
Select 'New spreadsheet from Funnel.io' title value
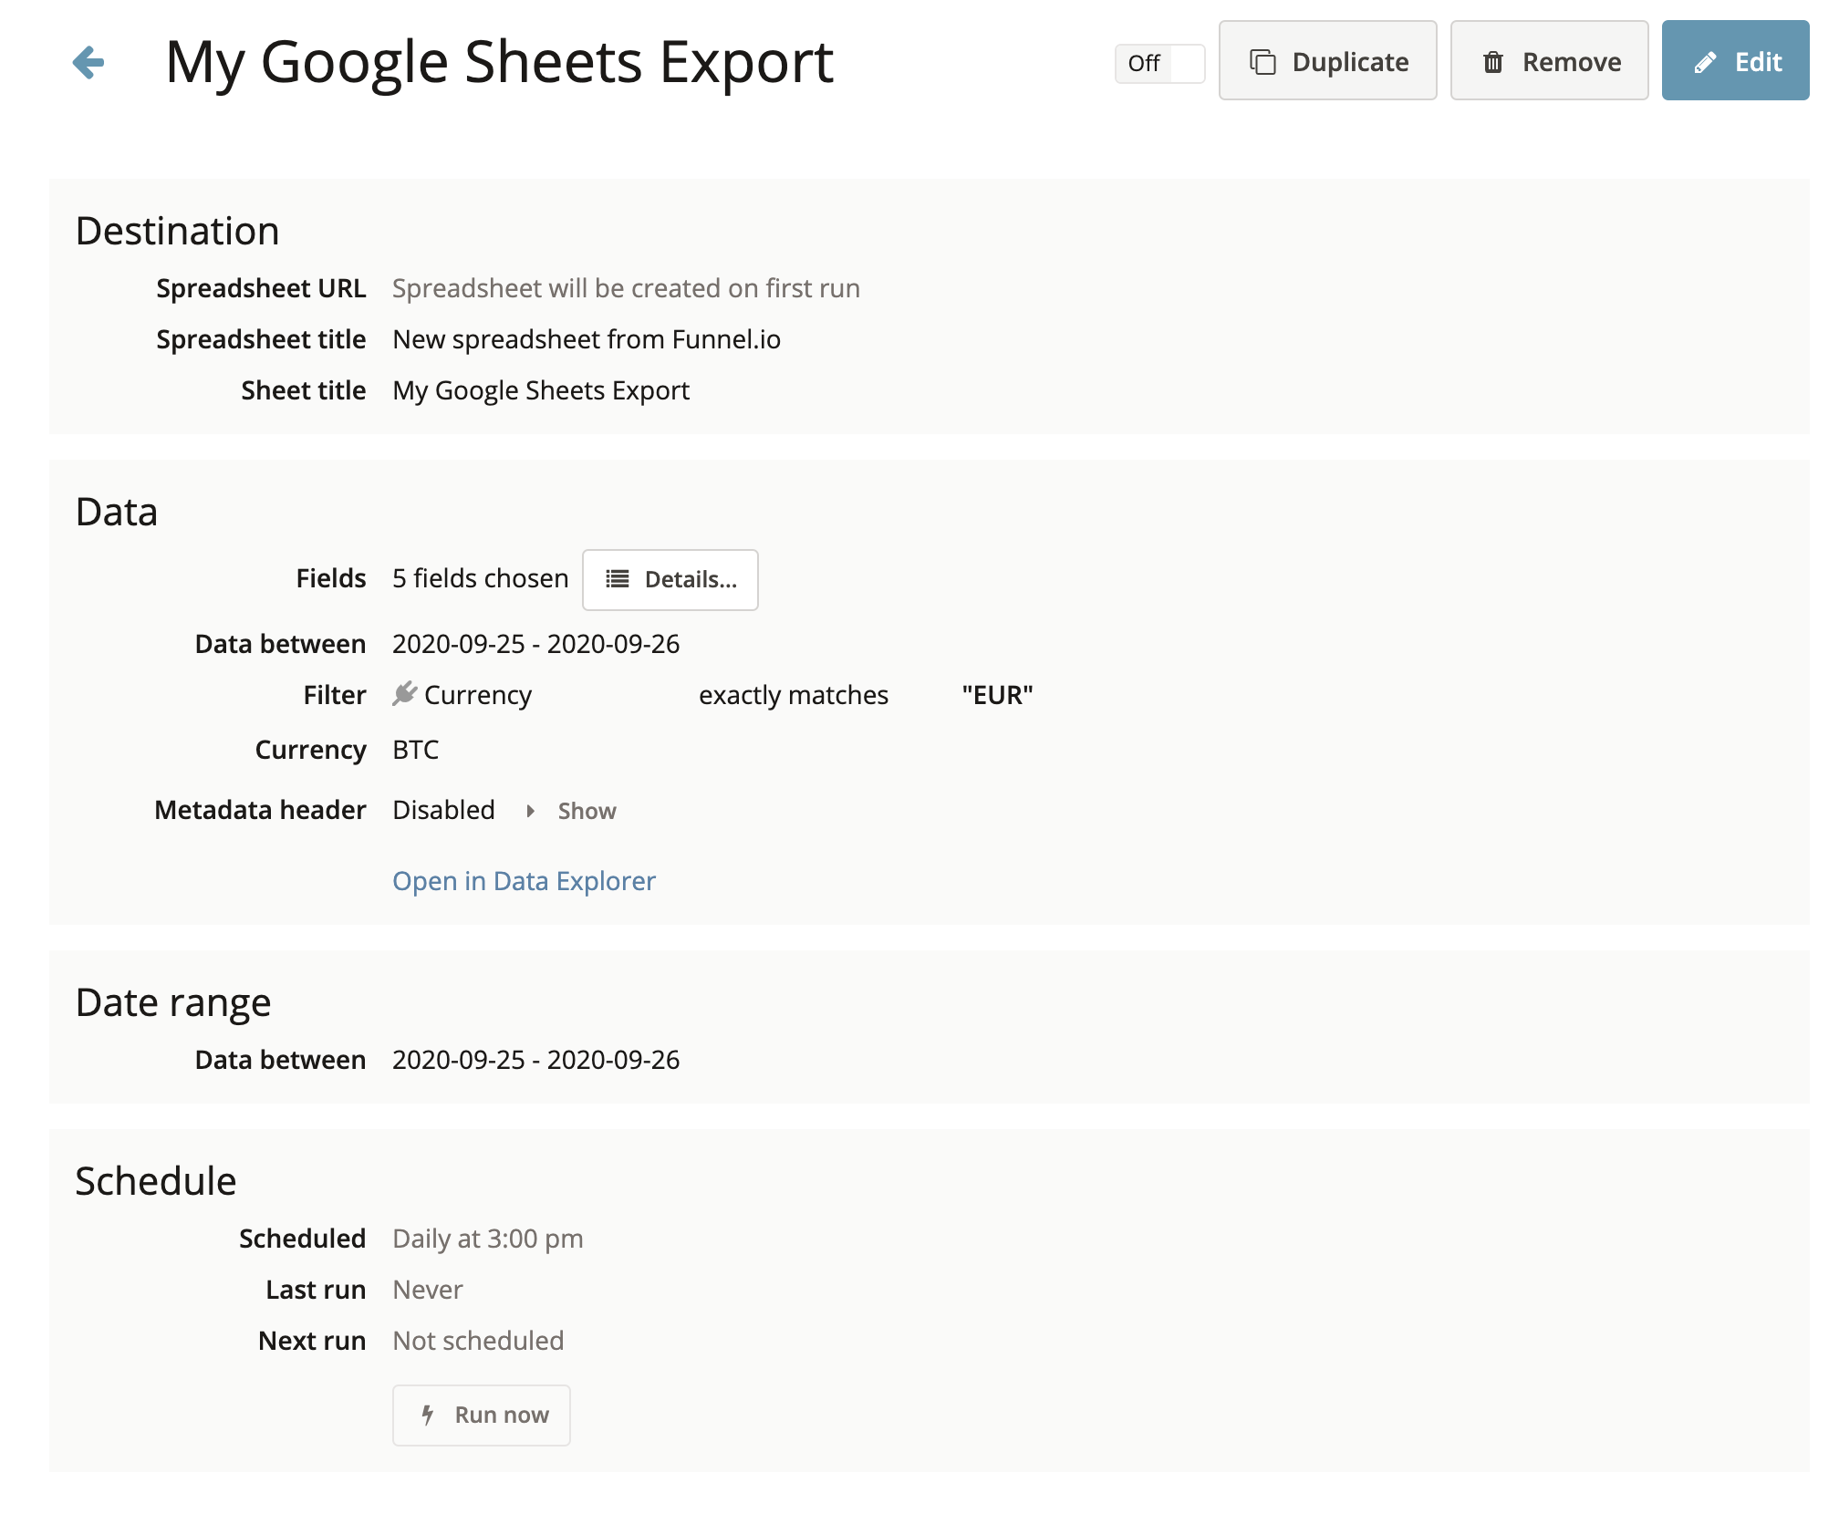tap(587, 339)
